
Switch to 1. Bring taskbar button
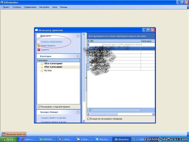click(x=66, y=139)
